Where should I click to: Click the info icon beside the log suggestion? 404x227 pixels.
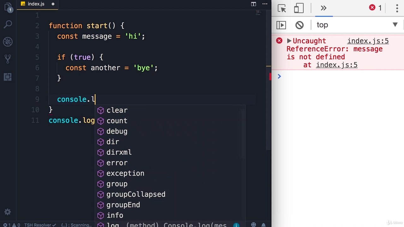[x=236, y=225]
